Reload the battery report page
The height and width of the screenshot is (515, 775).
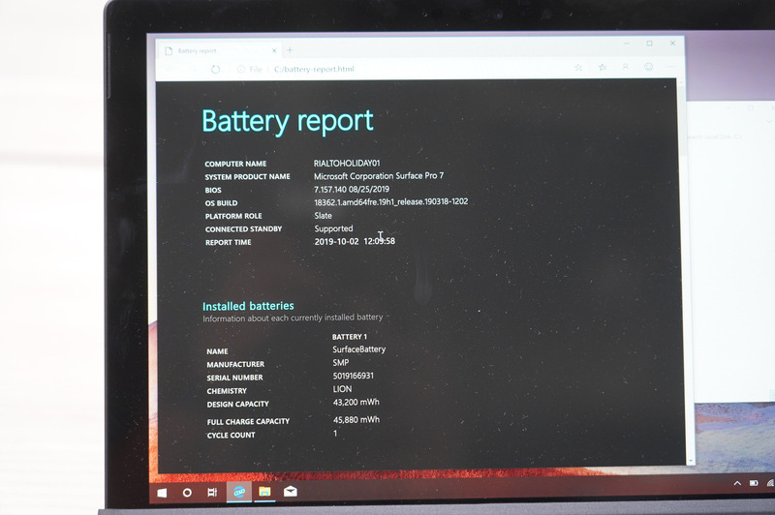[215, 69]
